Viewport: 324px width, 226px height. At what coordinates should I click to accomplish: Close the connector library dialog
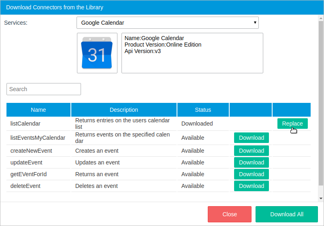coord(230,214)
